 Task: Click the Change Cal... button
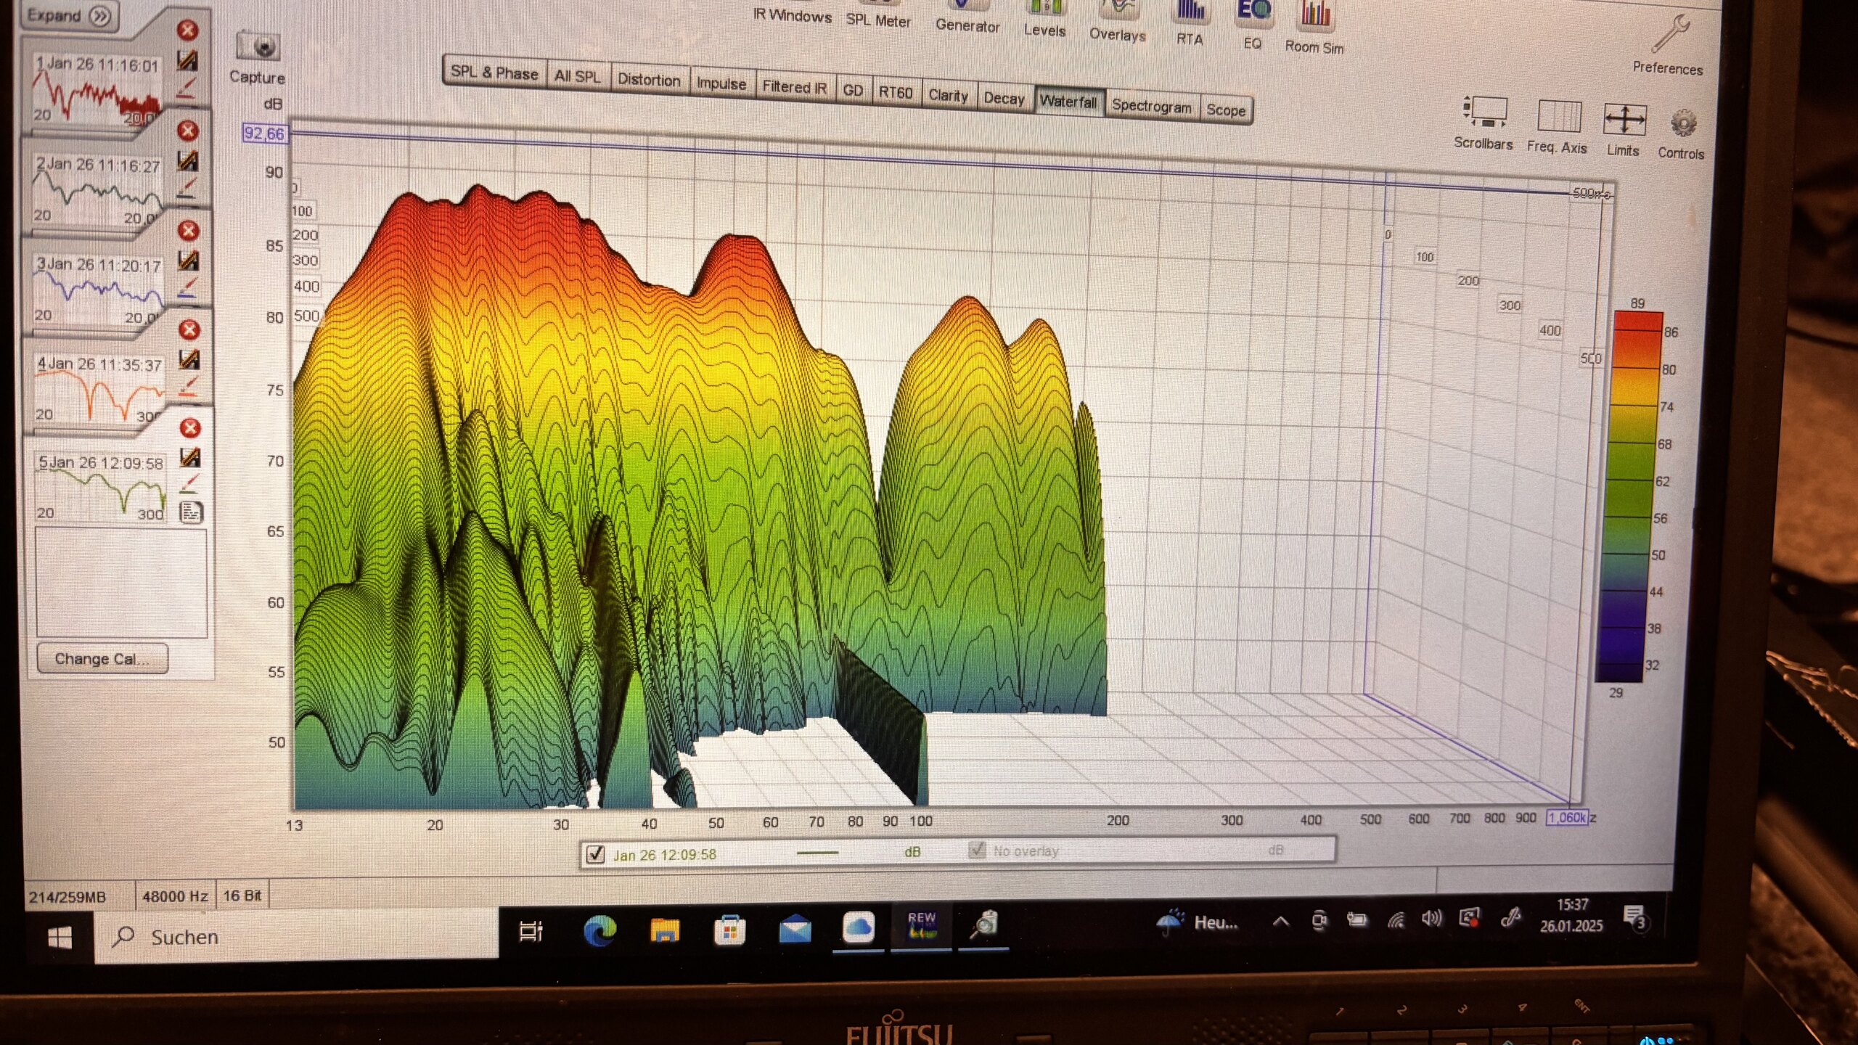click(102, 659)
